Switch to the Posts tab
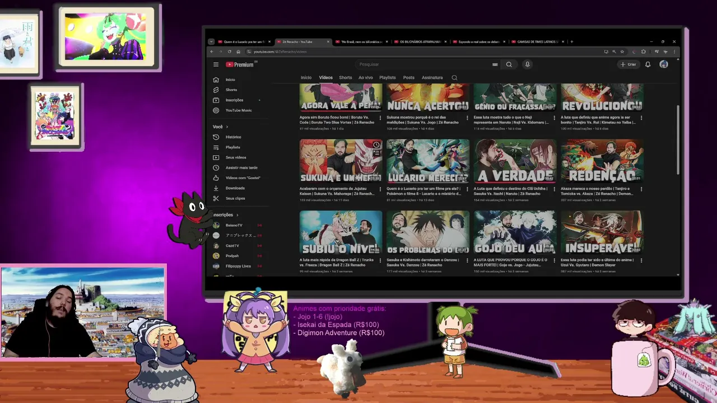717x403 pixels. [408, 78]
